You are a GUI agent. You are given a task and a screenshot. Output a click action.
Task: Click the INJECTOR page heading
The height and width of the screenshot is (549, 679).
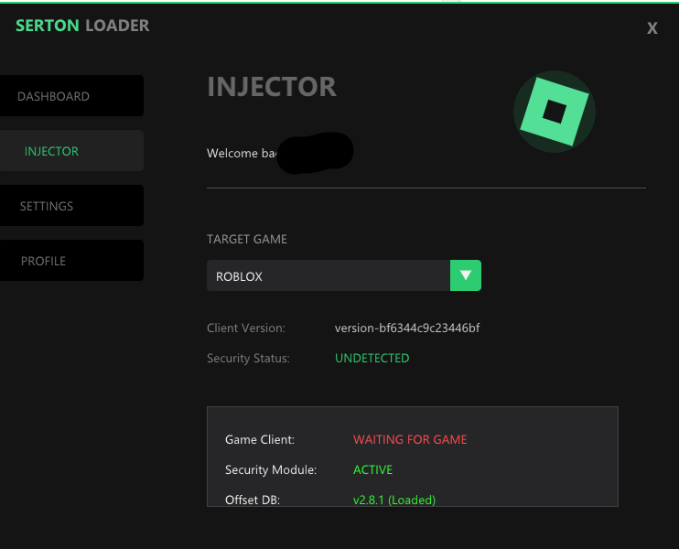tap(272, 87)
